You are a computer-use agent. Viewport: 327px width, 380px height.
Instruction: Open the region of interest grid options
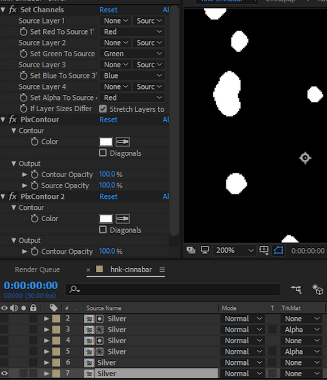coord(264,250)
